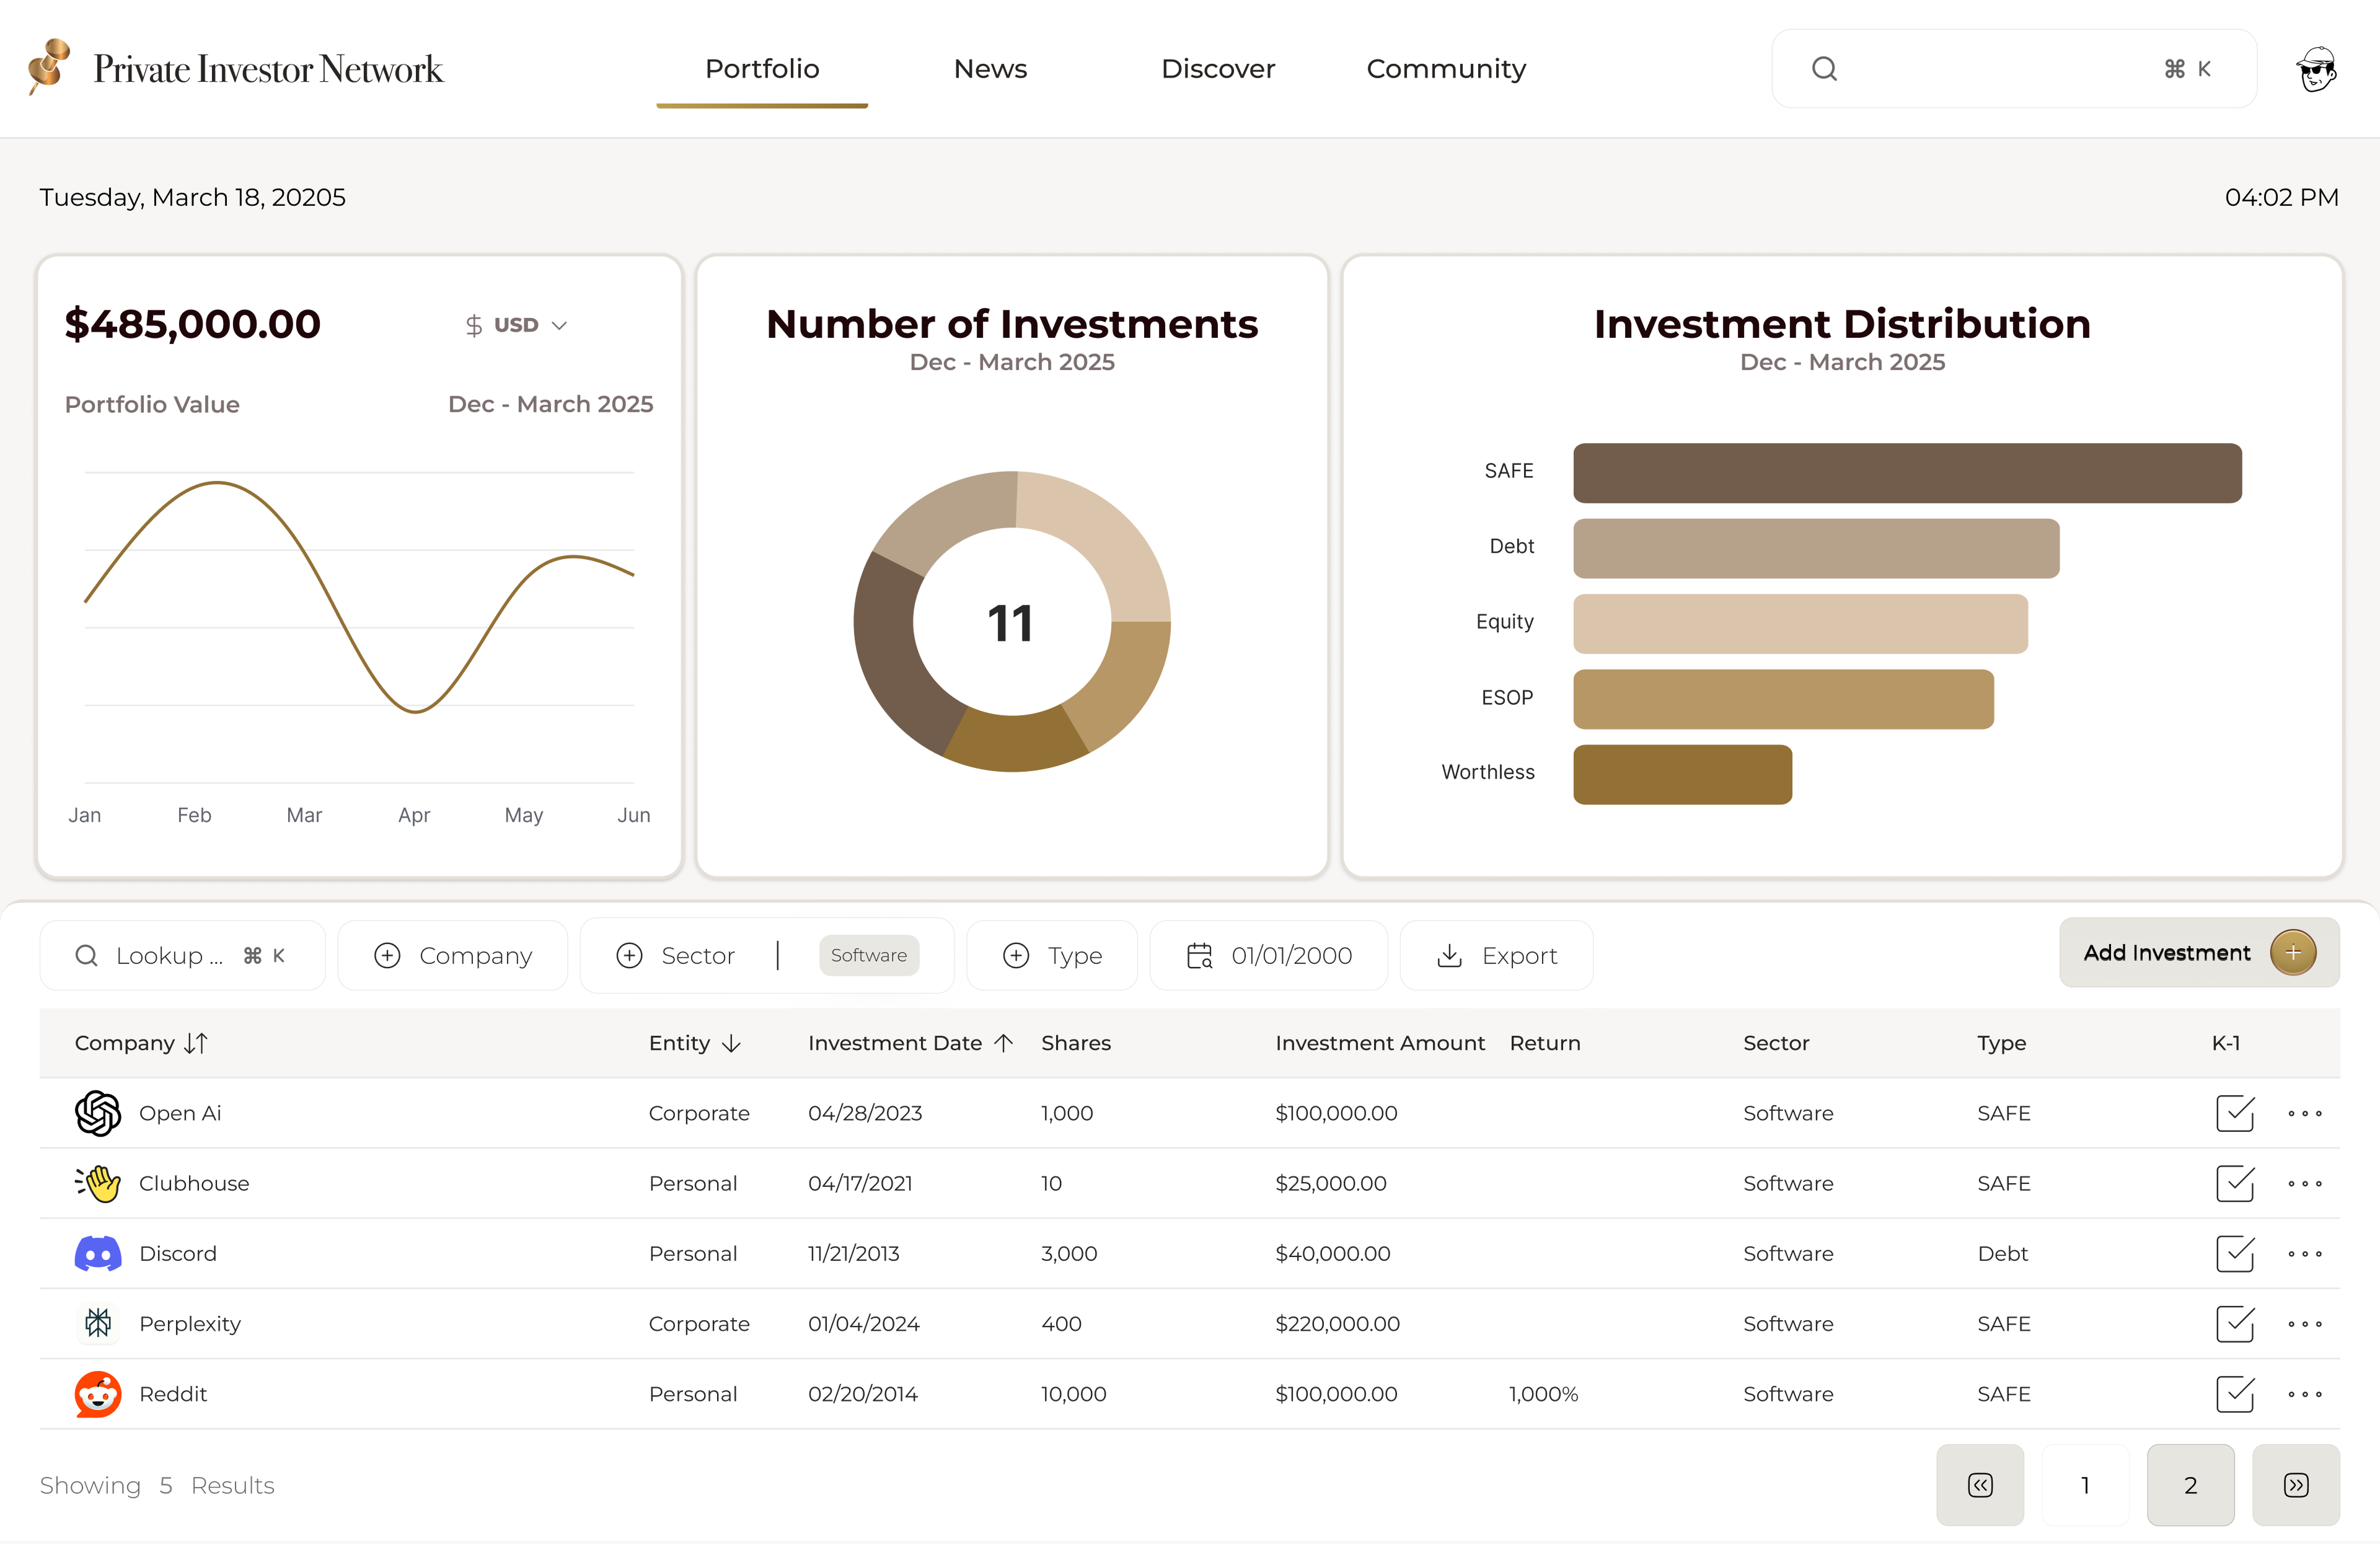2380x1544 pixels.
Task: Open the Company filter
Action: pyautogui.click(x=453, y=956)
